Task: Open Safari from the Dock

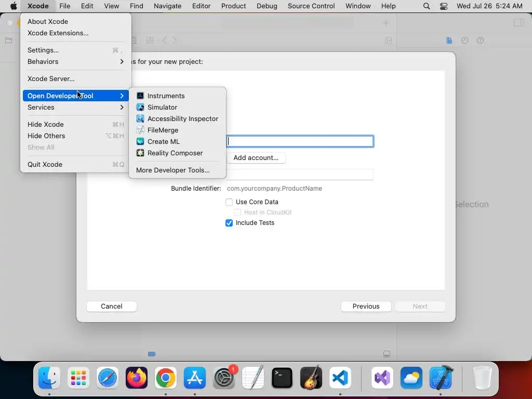Action: click(108, 378)
